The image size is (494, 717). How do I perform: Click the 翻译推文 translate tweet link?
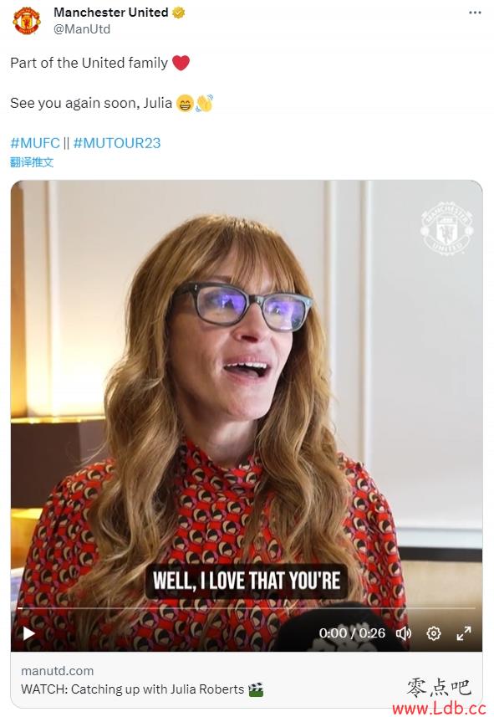tap(32, 162)
